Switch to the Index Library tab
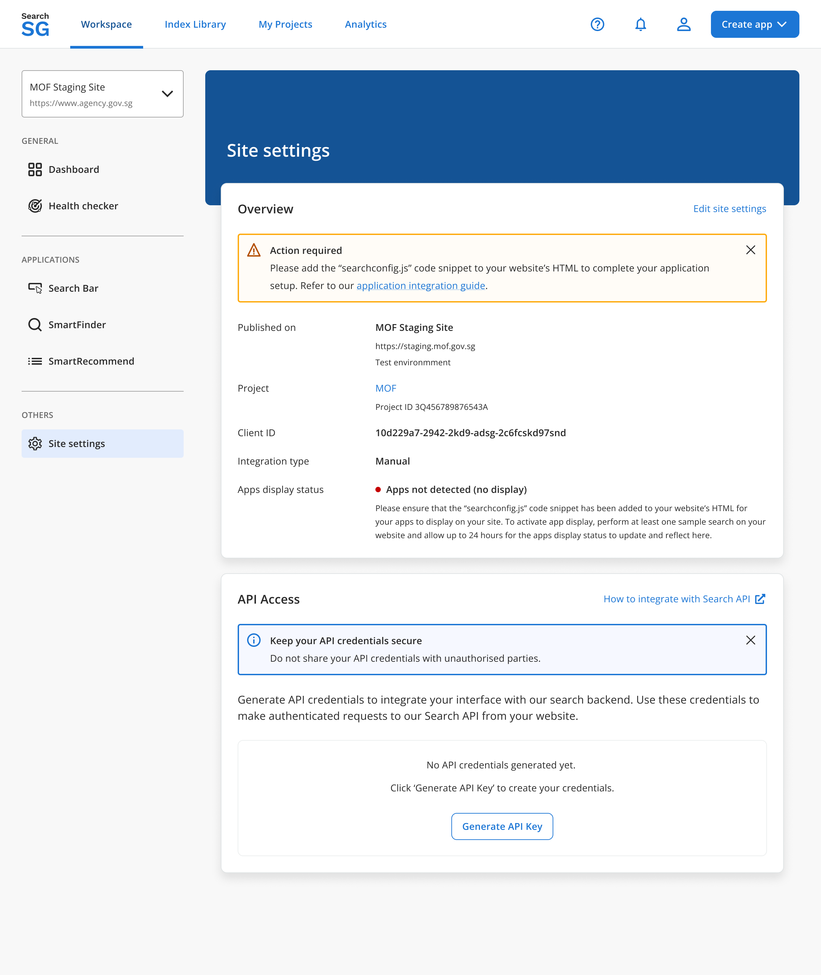Viewport: 821px width, 975px height. (x=195, y=24)
